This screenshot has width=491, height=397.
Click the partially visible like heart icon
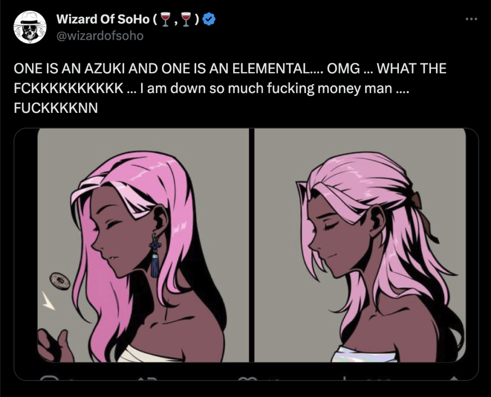(247, 378)
